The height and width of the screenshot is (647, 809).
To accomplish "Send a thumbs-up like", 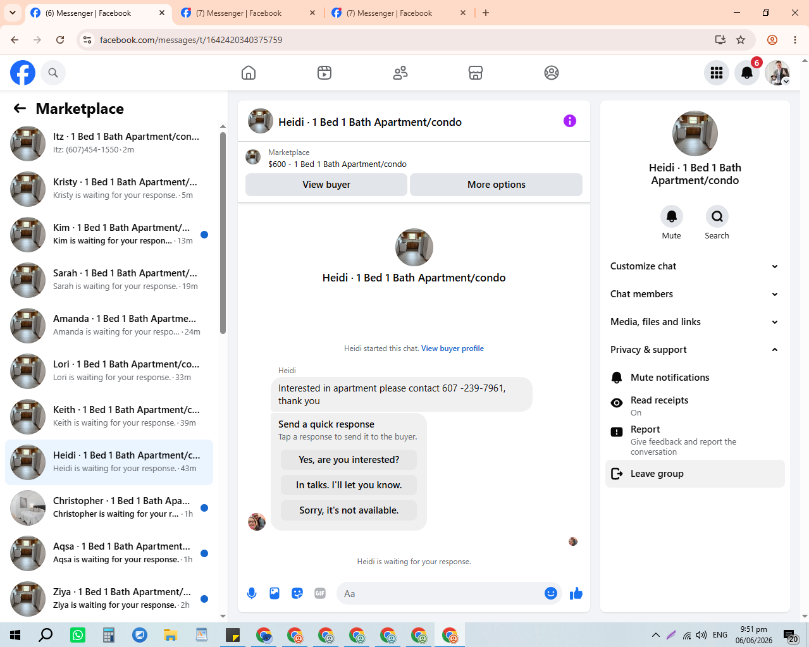I will pyautogui.click(x=576, y=593).
